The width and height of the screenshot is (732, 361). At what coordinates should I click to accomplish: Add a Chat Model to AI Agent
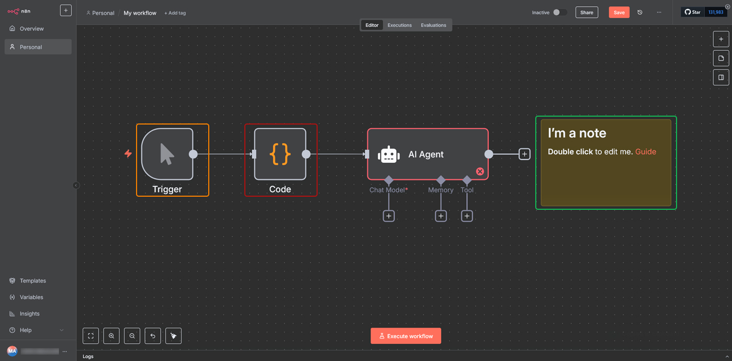[x=389, y=216]
